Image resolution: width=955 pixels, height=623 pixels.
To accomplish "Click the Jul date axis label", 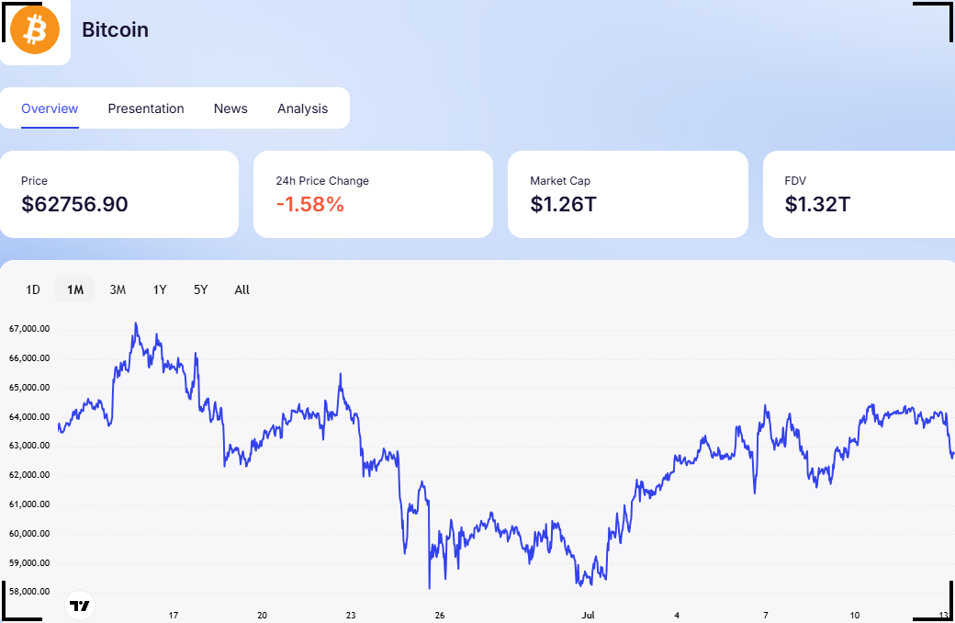I will pos(588,615).
